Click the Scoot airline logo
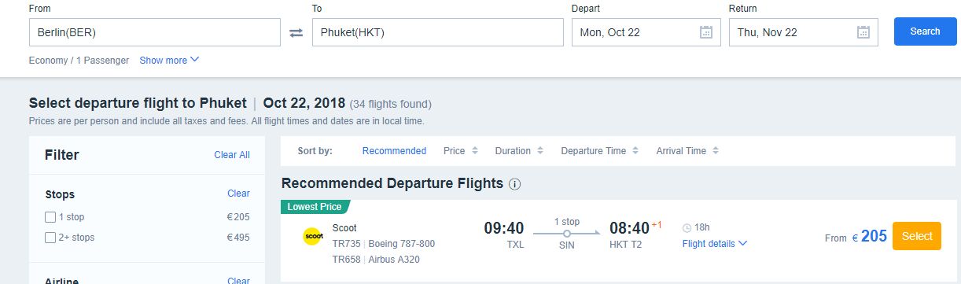The image size is (961, 284). [x=313, y=236]
